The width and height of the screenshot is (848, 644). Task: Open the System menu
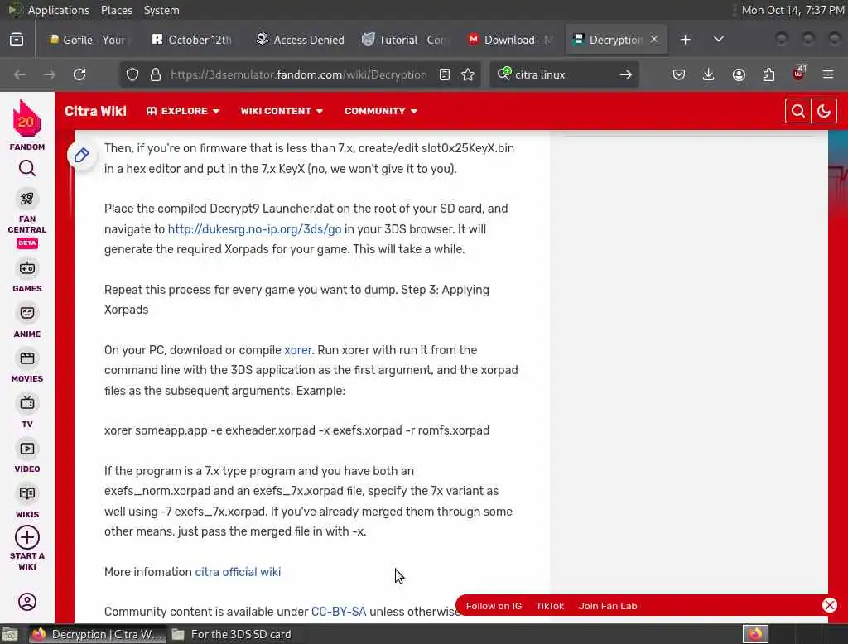(161, 10)
